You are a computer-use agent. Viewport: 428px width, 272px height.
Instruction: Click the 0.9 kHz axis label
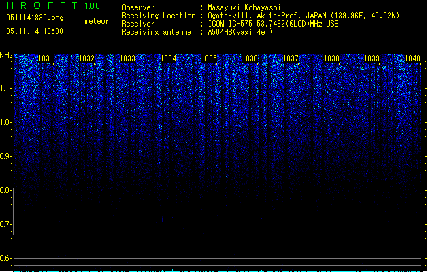(x=5, y=156)
